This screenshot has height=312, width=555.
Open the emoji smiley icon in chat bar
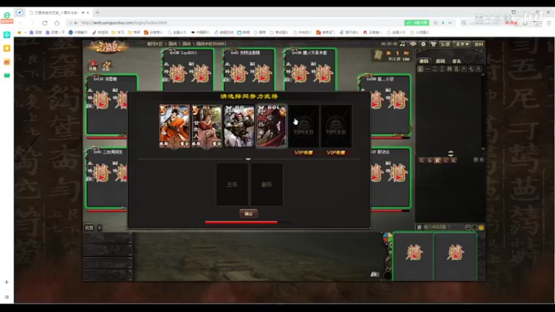click(x=481, y=227)
